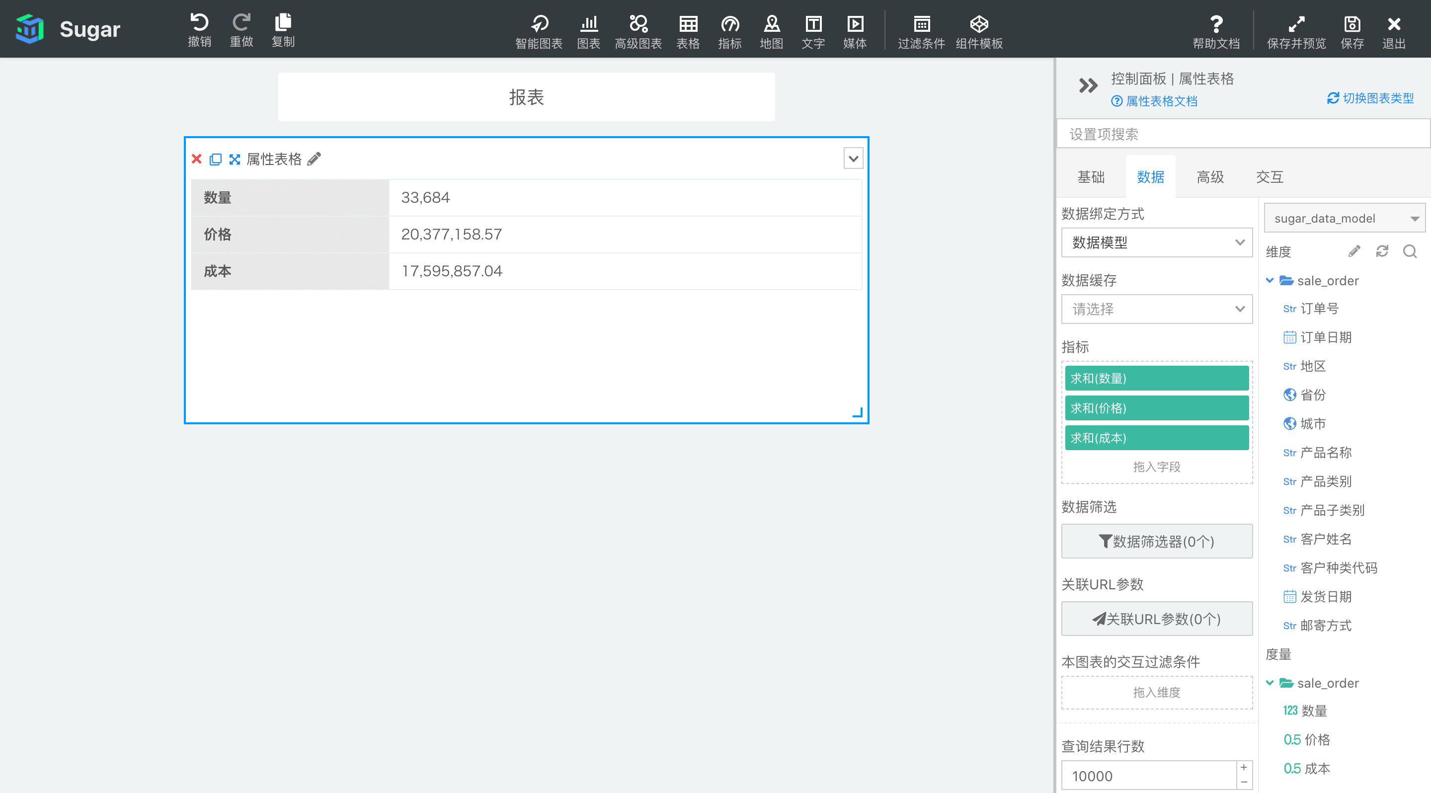The width and height of the screenshot is (1431, 793).
Task: Select the 订单号 dimension field
Action: click(1311, 309)
